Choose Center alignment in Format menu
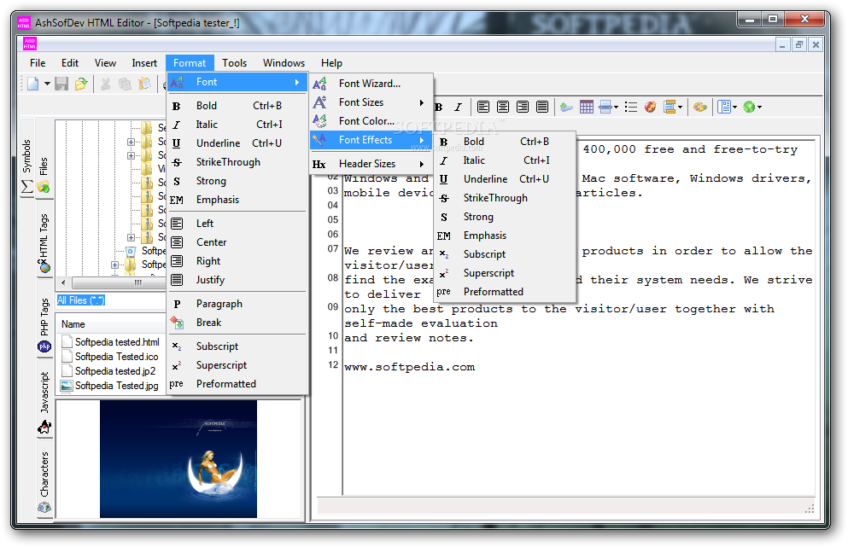Screen dimensions: 848x547 pos(237,242)
